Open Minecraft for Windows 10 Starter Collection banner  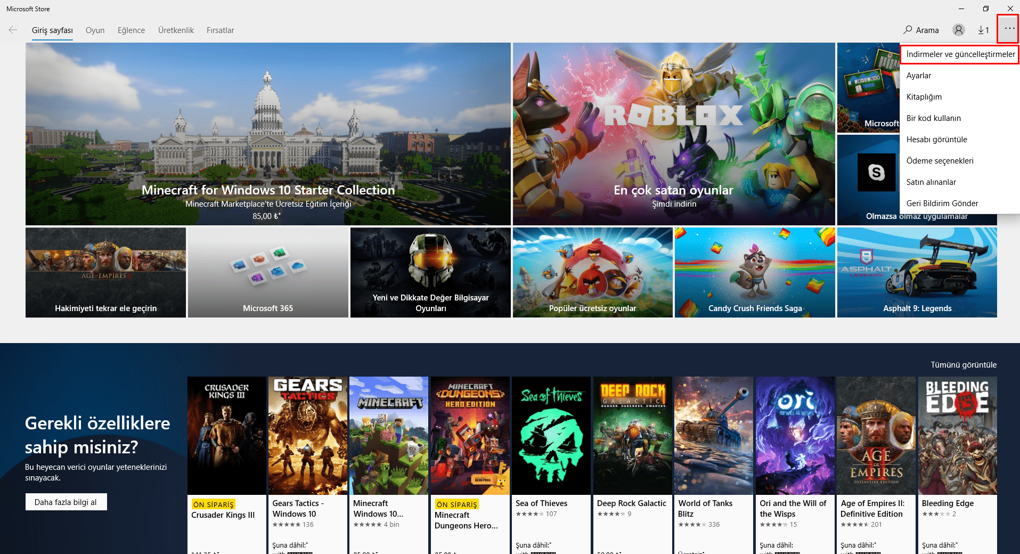[268, 134]
